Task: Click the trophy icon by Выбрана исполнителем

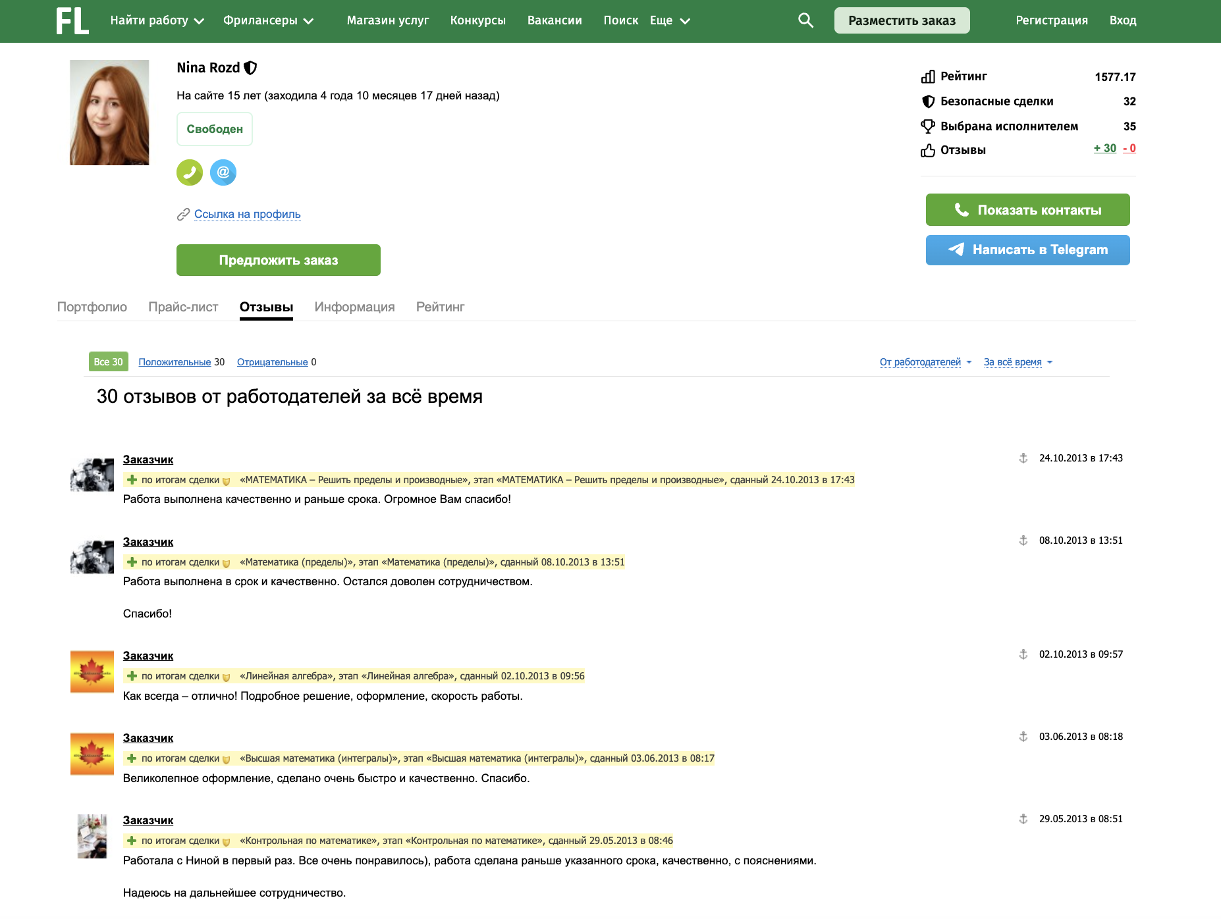Action: (928, 126)
